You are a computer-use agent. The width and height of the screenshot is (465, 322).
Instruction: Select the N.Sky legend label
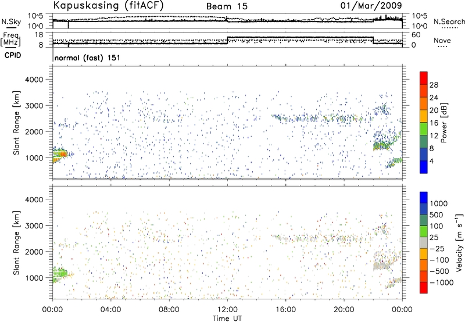coord(11,22)
